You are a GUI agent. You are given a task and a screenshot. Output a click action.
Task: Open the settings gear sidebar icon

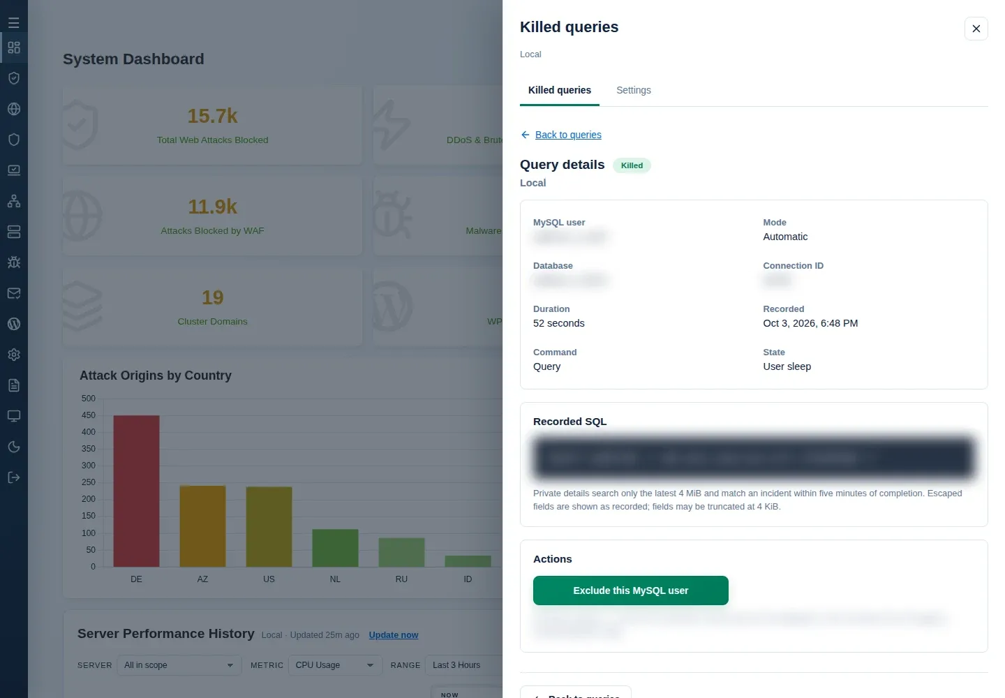14,355
